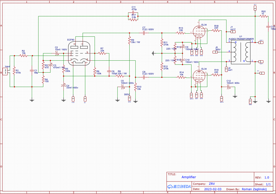This screenshot has width=276, height=194.
Task: Select the REV 1.0 value
Action: (x=266, y=177)
